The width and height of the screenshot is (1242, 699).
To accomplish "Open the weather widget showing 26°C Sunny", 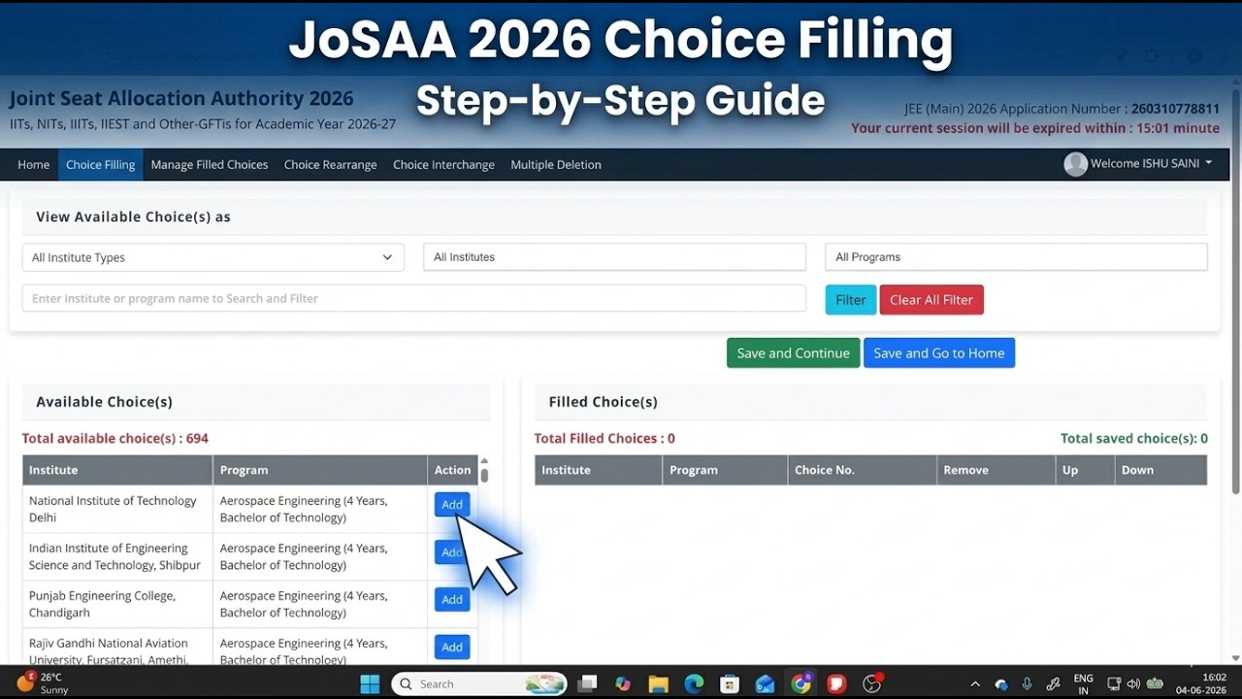I will coord(44,683).
